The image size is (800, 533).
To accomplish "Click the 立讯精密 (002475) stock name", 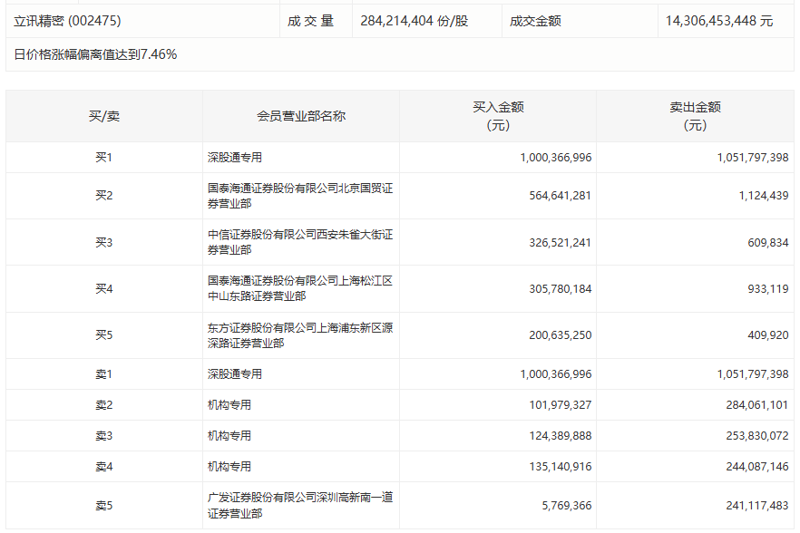I will click(67, 21).
